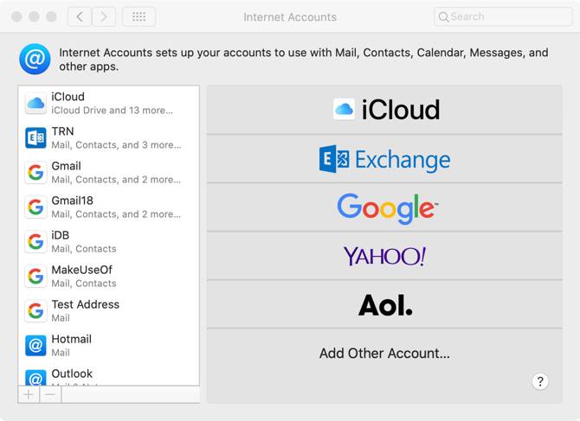The height and width of the screenshot is (421, 580).
Task: Click 'Mail, Contacts, and 3 more...' subtitle
Action: click(x=117, y=145)
